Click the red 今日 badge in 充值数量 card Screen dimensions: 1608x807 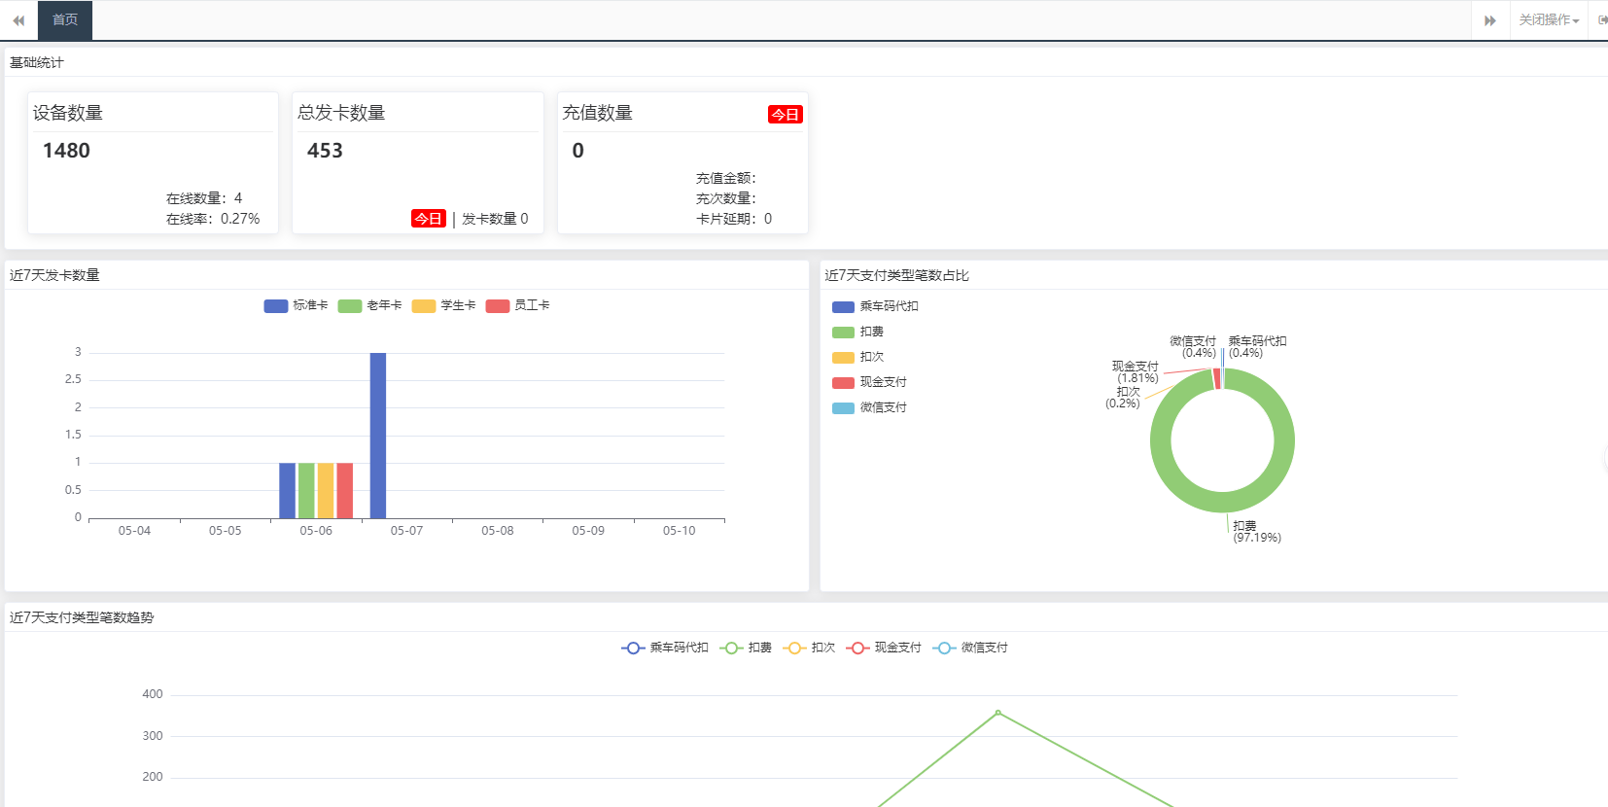point(785,115)
